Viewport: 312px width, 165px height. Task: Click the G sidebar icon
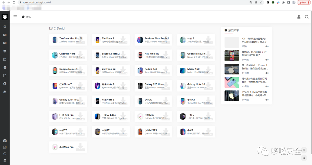(x=5, y=84)
